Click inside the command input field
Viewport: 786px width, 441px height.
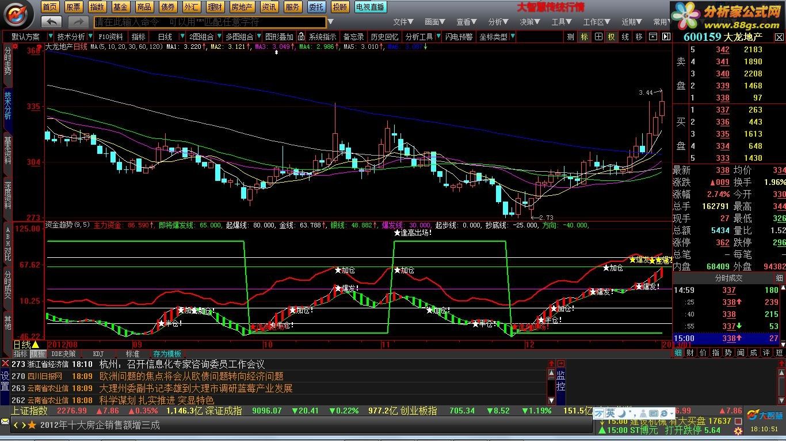(x=210, y=22)
